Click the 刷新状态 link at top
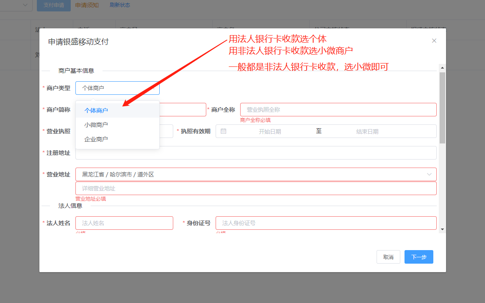This screenshot has height=303, width=485. (120, 6)
